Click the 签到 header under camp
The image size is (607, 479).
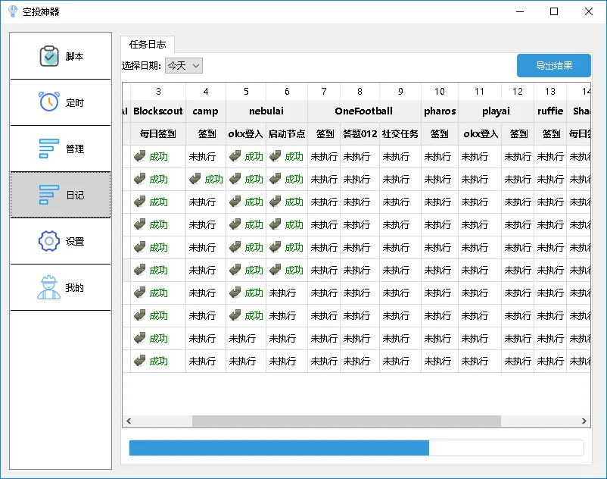(x=206, y=134)
